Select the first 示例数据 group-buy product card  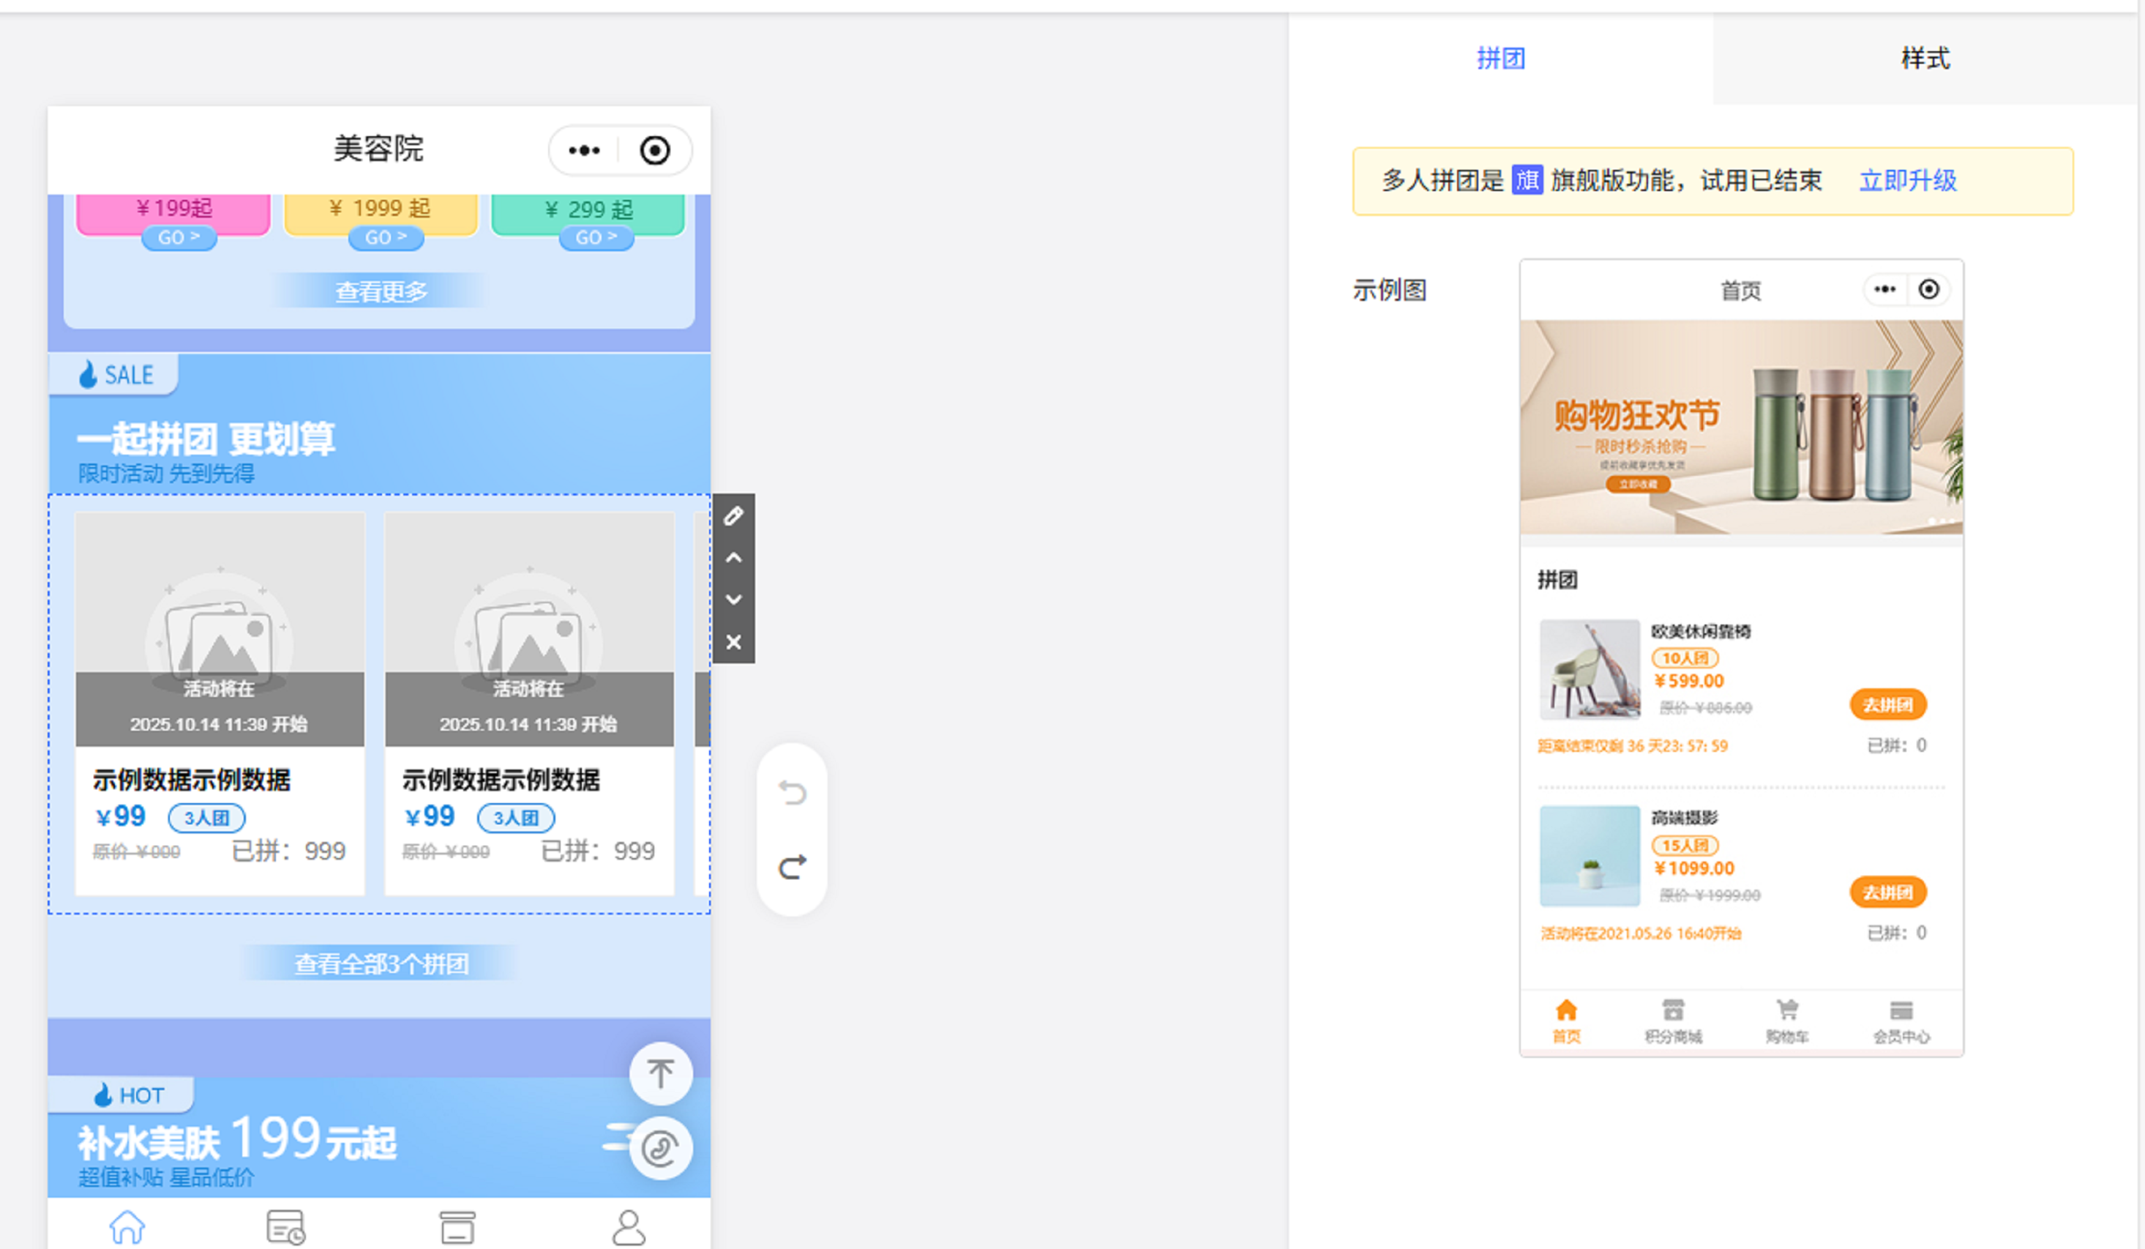point(220,702)
